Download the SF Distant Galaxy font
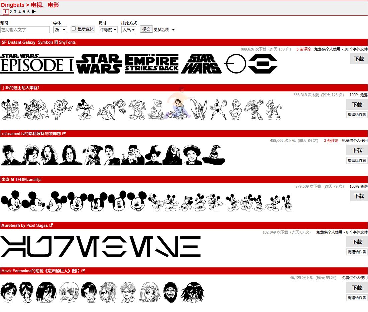 (x=359, y=59)
